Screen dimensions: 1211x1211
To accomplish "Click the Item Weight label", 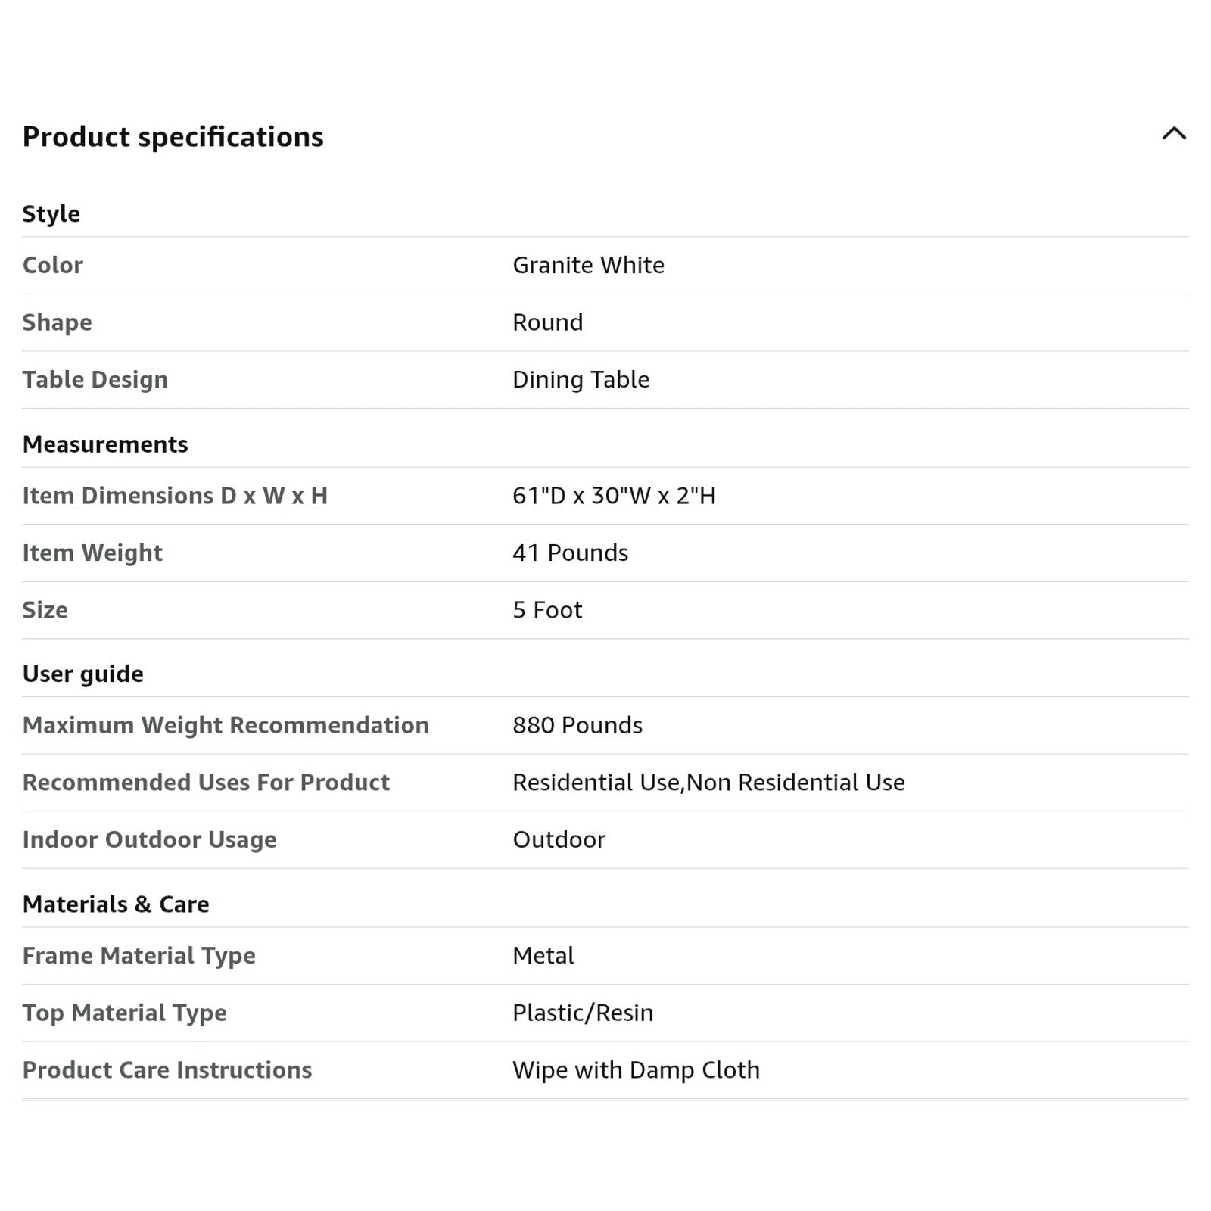I will [x=92, y=553].
